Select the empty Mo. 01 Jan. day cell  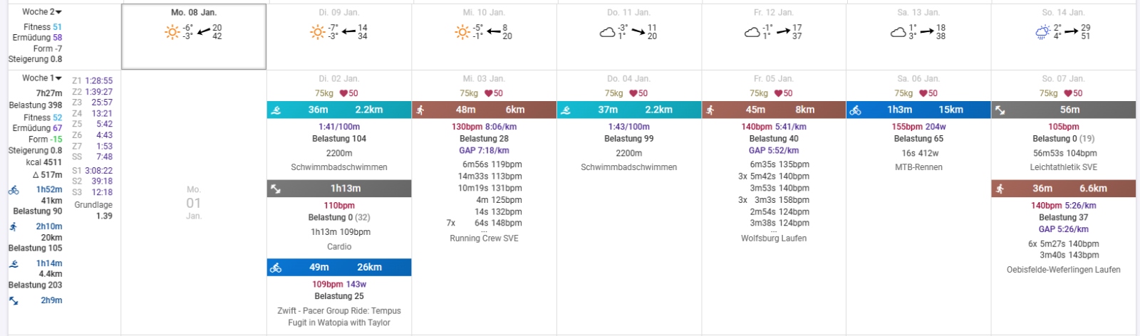(x=194, y=203)
